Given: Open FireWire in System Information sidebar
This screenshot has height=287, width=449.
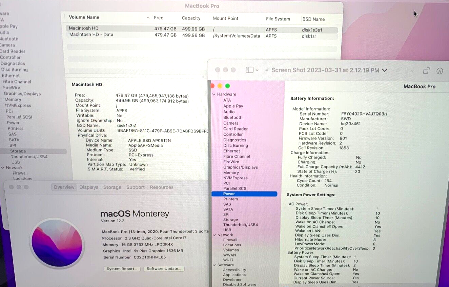Looking at the screenshot, I should (12, 87).
